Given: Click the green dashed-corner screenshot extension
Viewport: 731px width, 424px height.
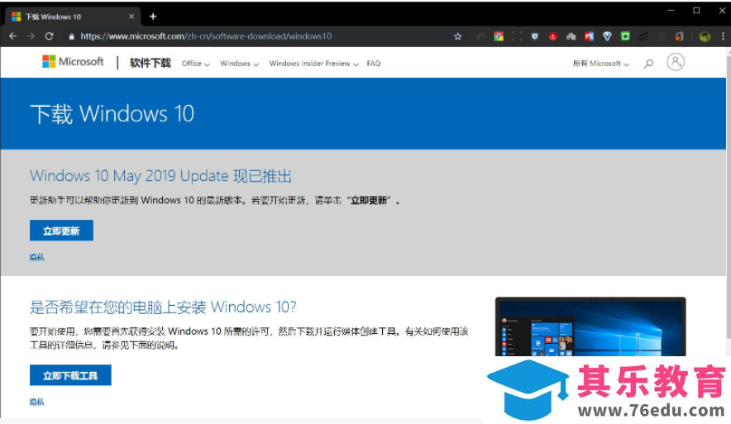Looking at the screenshot, I should tap(517, 36).
